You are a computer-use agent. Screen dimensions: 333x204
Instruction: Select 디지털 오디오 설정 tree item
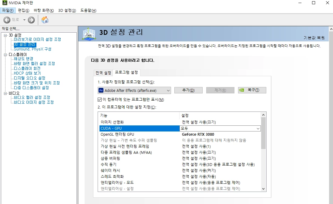(x=29, y=78)
